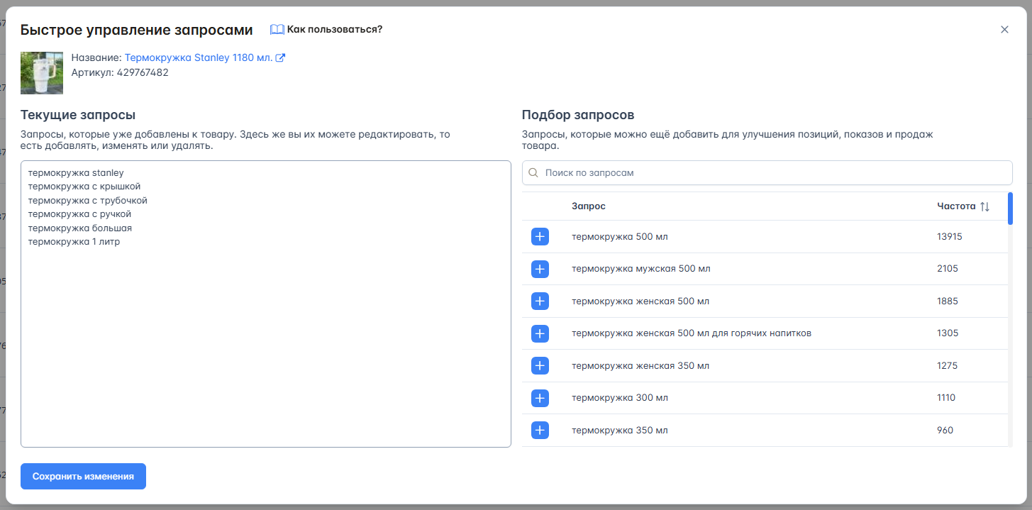Click the book icon beside help link
The height and width of the screenshot is (510, 1032).
point(277,29)
